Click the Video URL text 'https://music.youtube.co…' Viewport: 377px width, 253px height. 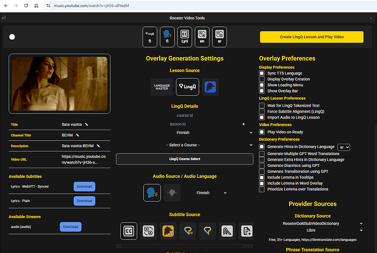pyautogui.click(x=84, y=160)
